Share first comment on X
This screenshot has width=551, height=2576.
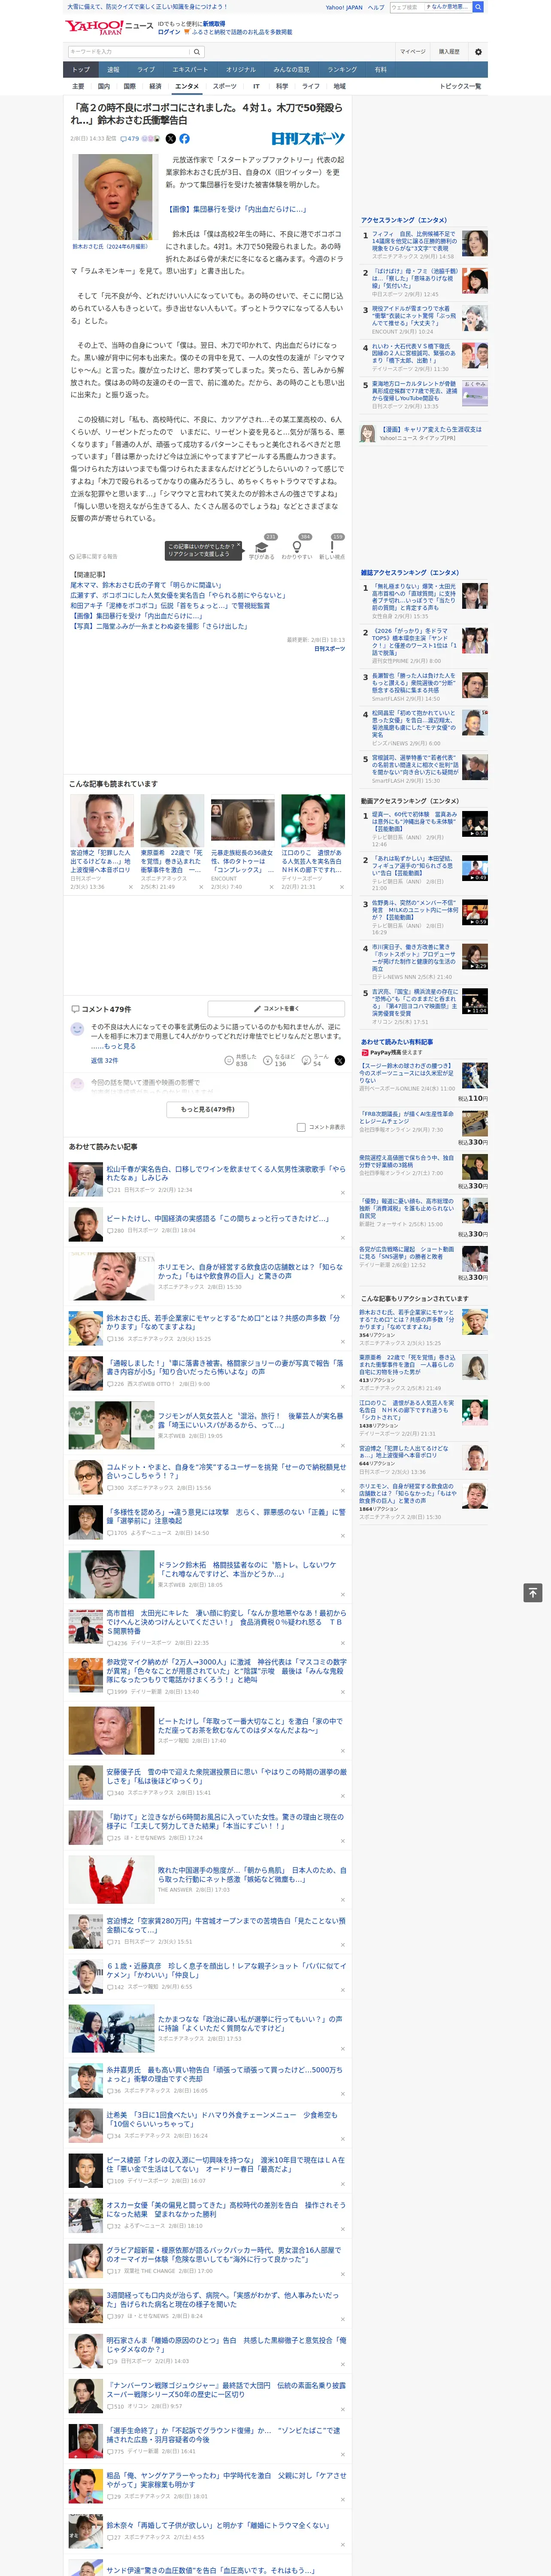(339, 1060)
